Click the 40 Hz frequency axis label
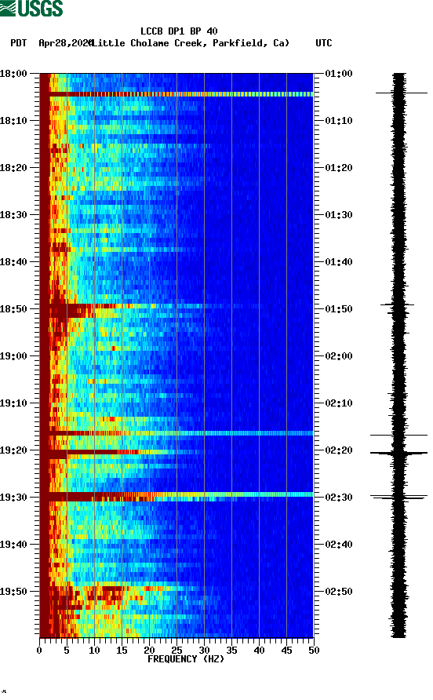The image size is (433, 700). (x=259, y=650)
